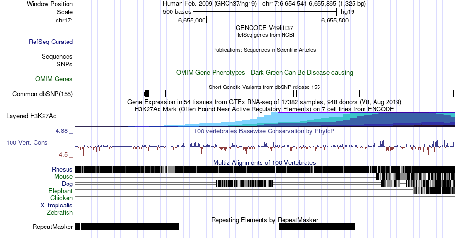Select the 4.88 PhyloP maximum value
This screenshot has width=455, height=238.
[61, 131]
